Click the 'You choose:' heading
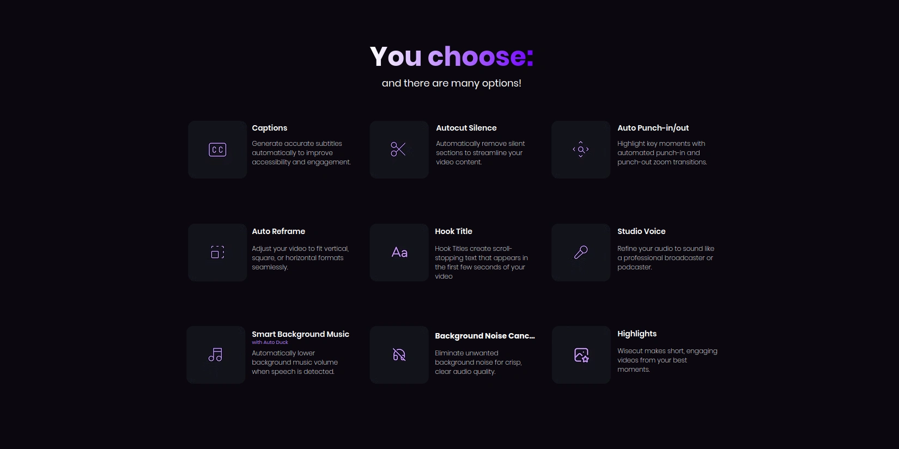 (x=451, y=56)
